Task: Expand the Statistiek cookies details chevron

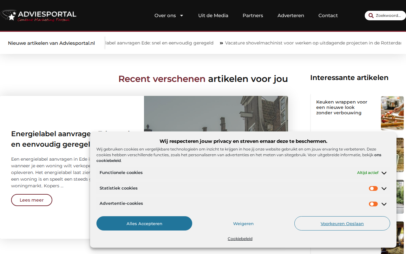Action: (384, 189)
